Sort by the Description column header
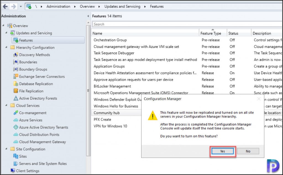 (267, 33)
